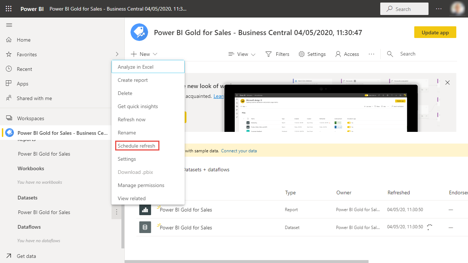The height and width of the screenshot is (263, 468).
Task: Click the dataset icon in the bottom row
Action: pos(145,227)
